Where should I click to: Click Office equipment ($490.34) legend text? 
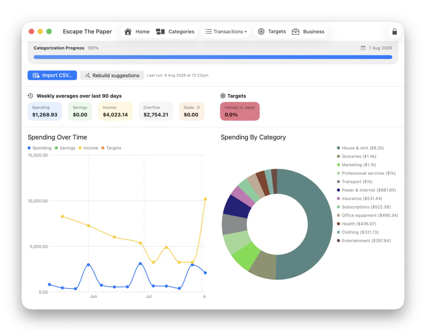[x=370, y=215]
